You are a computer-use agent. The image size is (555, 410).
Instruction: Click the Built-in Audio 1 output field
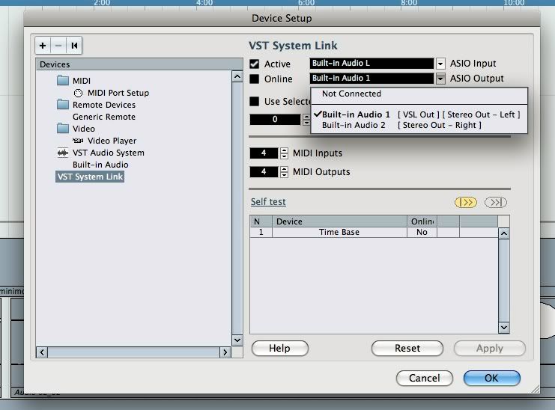pyautogui.click(x=371, y=78)
